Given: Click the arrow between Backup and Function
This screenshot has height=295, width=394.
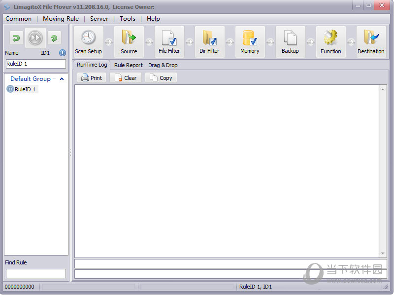Looking at the screenshot, I should pos(311,42).
